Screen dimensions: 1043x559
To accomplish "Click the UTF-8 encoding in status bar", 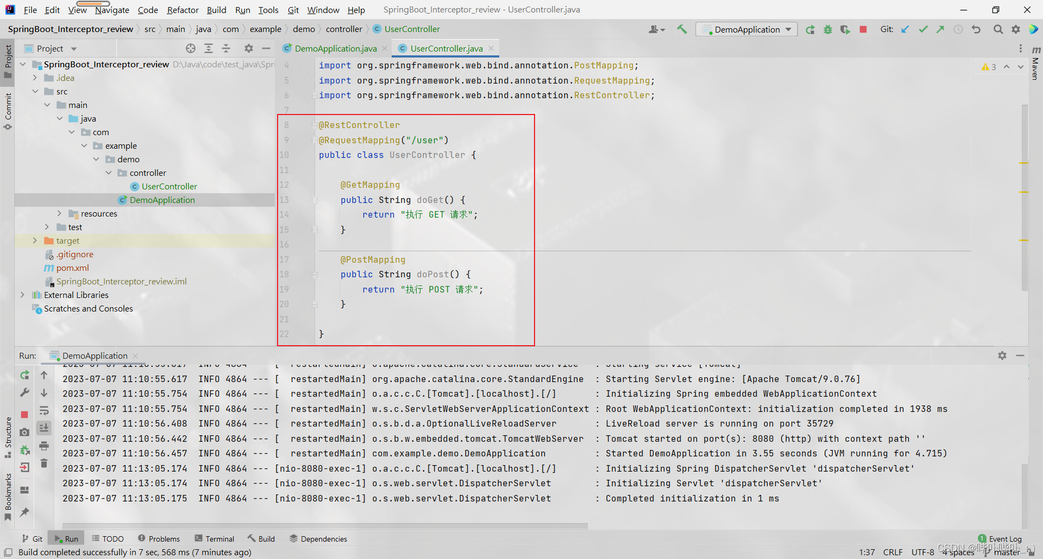I will point(922,552).
